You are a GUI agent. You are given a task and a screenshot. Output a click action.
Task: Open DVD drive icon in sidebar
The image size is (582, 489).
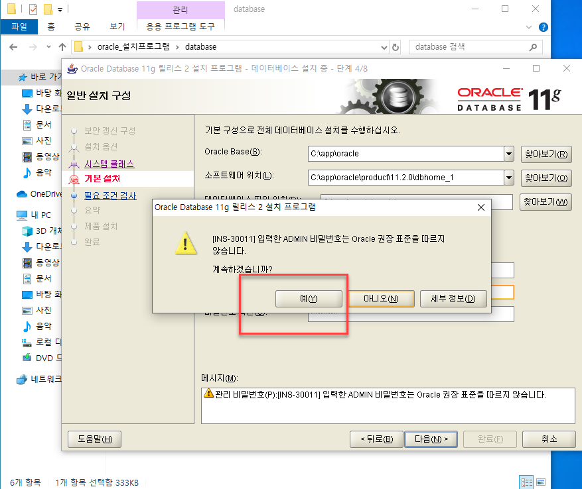[27, 358]
